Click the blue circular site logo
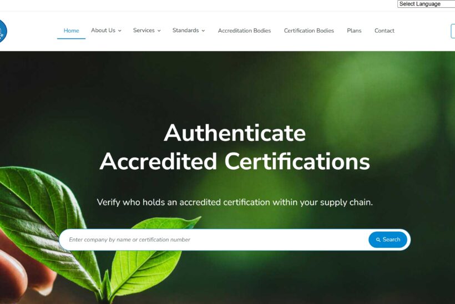The width and height of the screenshot is (455, 304). [x=3, y=31]
